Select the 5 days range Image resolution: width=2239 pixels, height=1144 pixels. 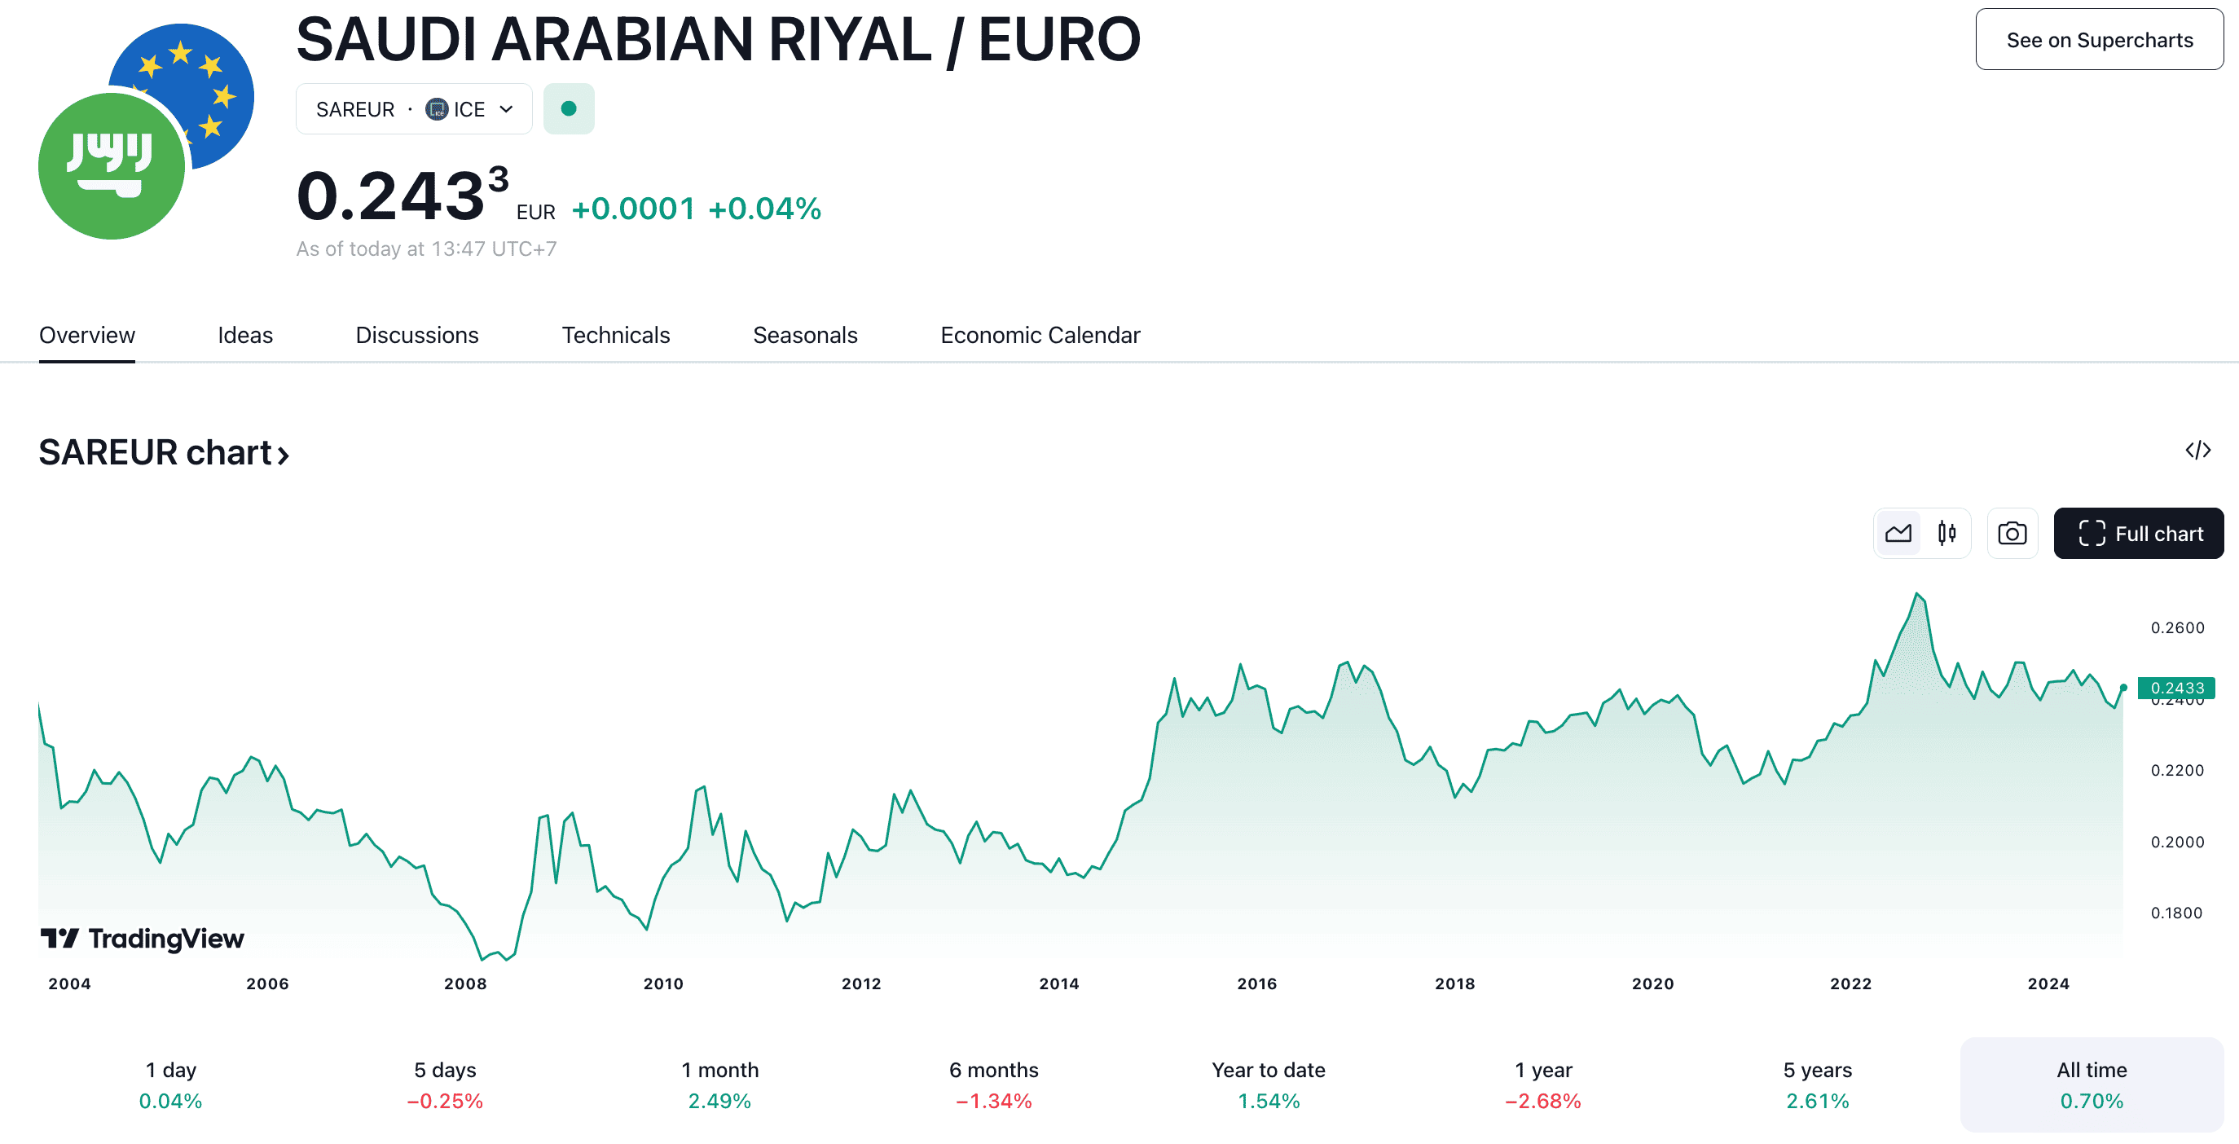[x=445, y=1085]
